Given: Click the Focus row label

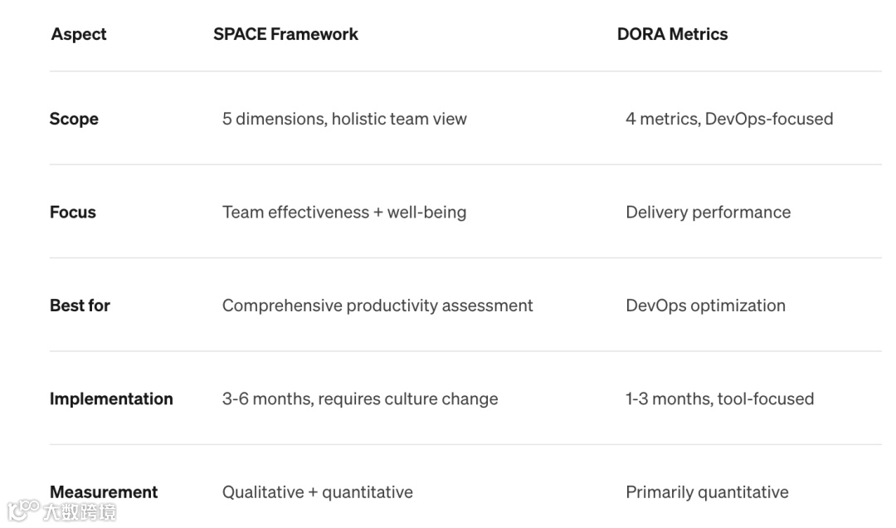Looking at the screenshot, I should coord(73,212).
